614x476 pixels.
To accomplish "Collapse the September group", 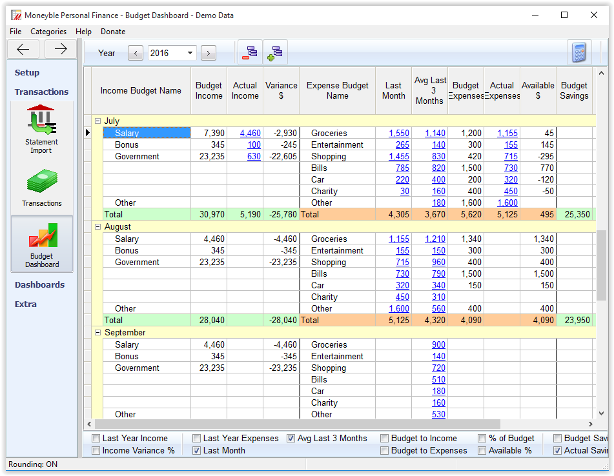I will coord(98,333).
